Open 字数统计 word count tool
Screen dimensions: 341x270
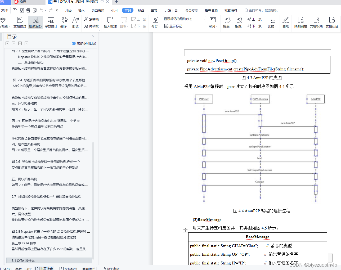pyautogui.click(x=51, y=22)
